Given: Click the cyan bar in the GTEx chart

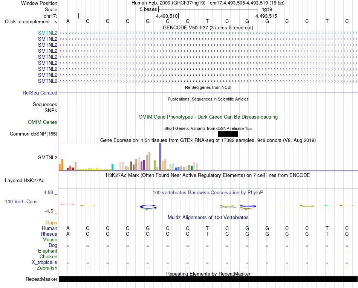Looking at the screenshot, I should pyautogui.click(x=112, y=167).
